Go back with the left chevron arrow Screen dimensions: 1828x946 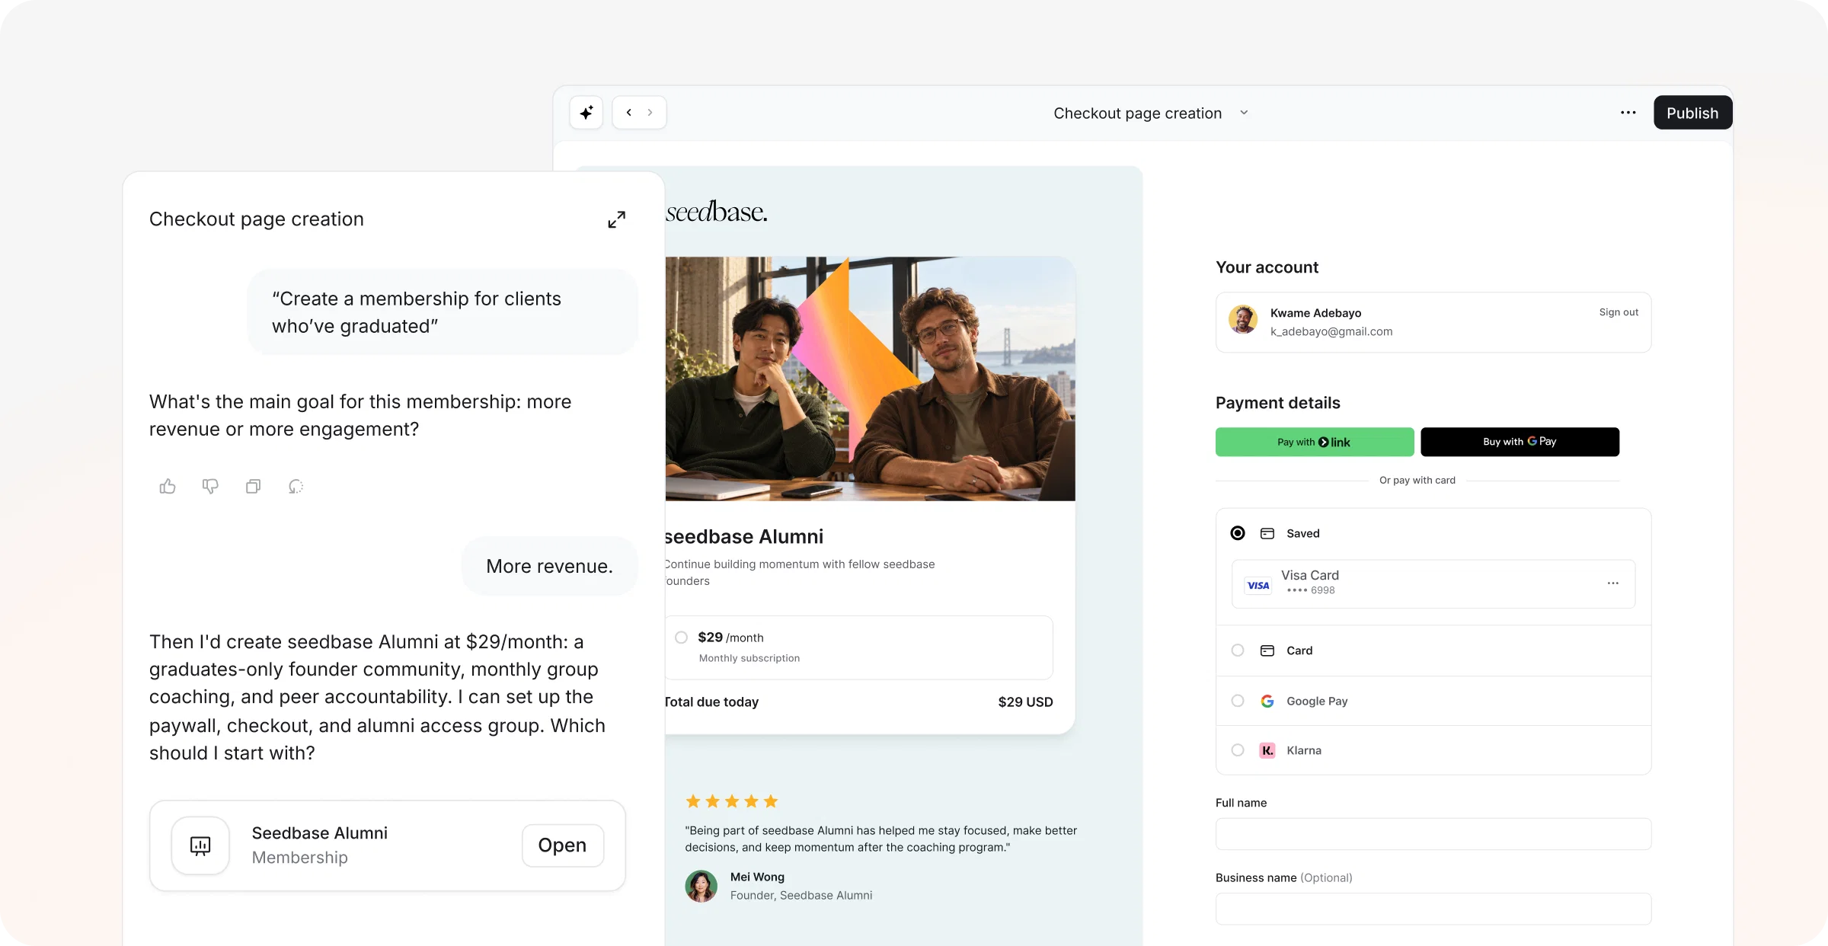(x=629, y=113)
